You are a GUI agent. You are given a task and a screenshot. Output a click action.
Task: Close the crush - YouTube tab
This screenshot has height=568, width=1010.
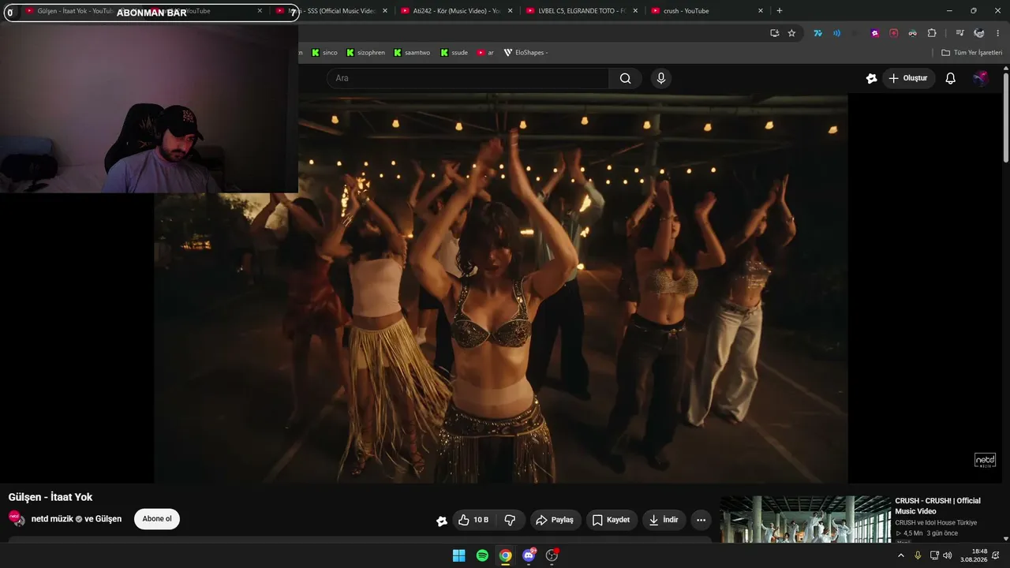[761, 11]
